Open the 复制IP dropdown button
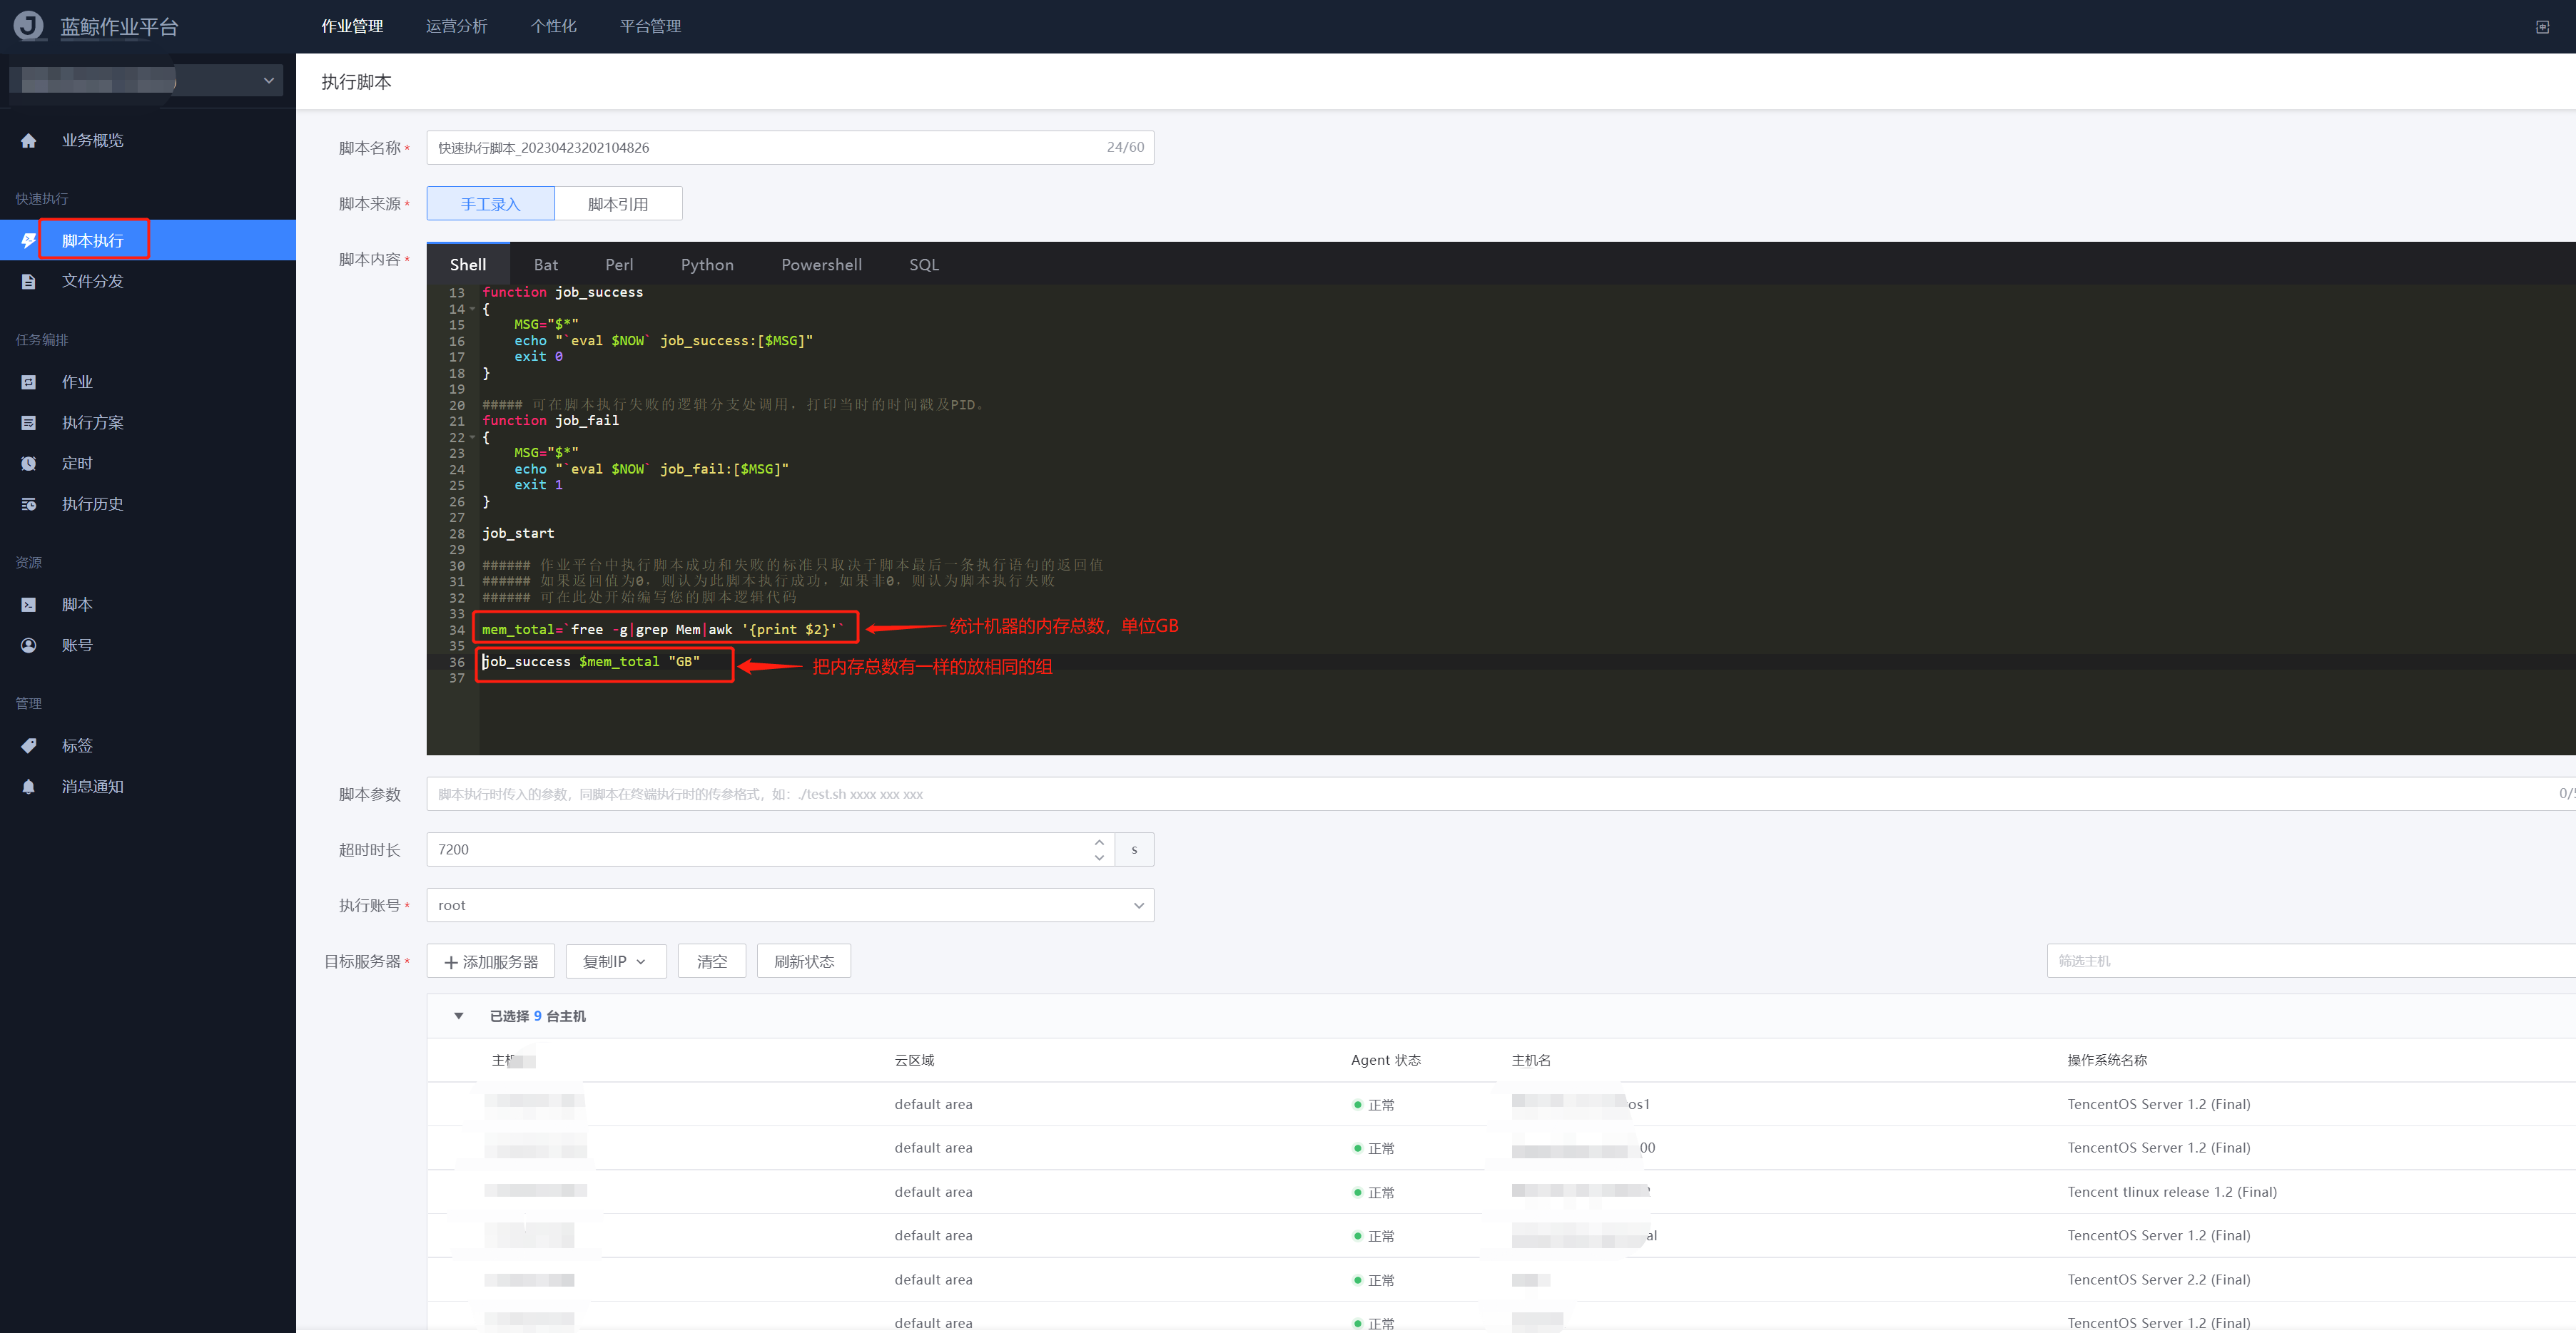Screen dimensions: 2576x1333 pyautogui.click(x=616, y=961)
